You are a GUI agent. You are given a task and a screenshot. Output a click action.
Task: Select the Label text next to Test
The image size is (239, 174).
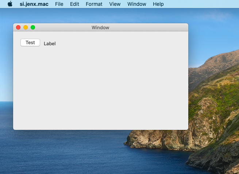(x=50, y=43)
